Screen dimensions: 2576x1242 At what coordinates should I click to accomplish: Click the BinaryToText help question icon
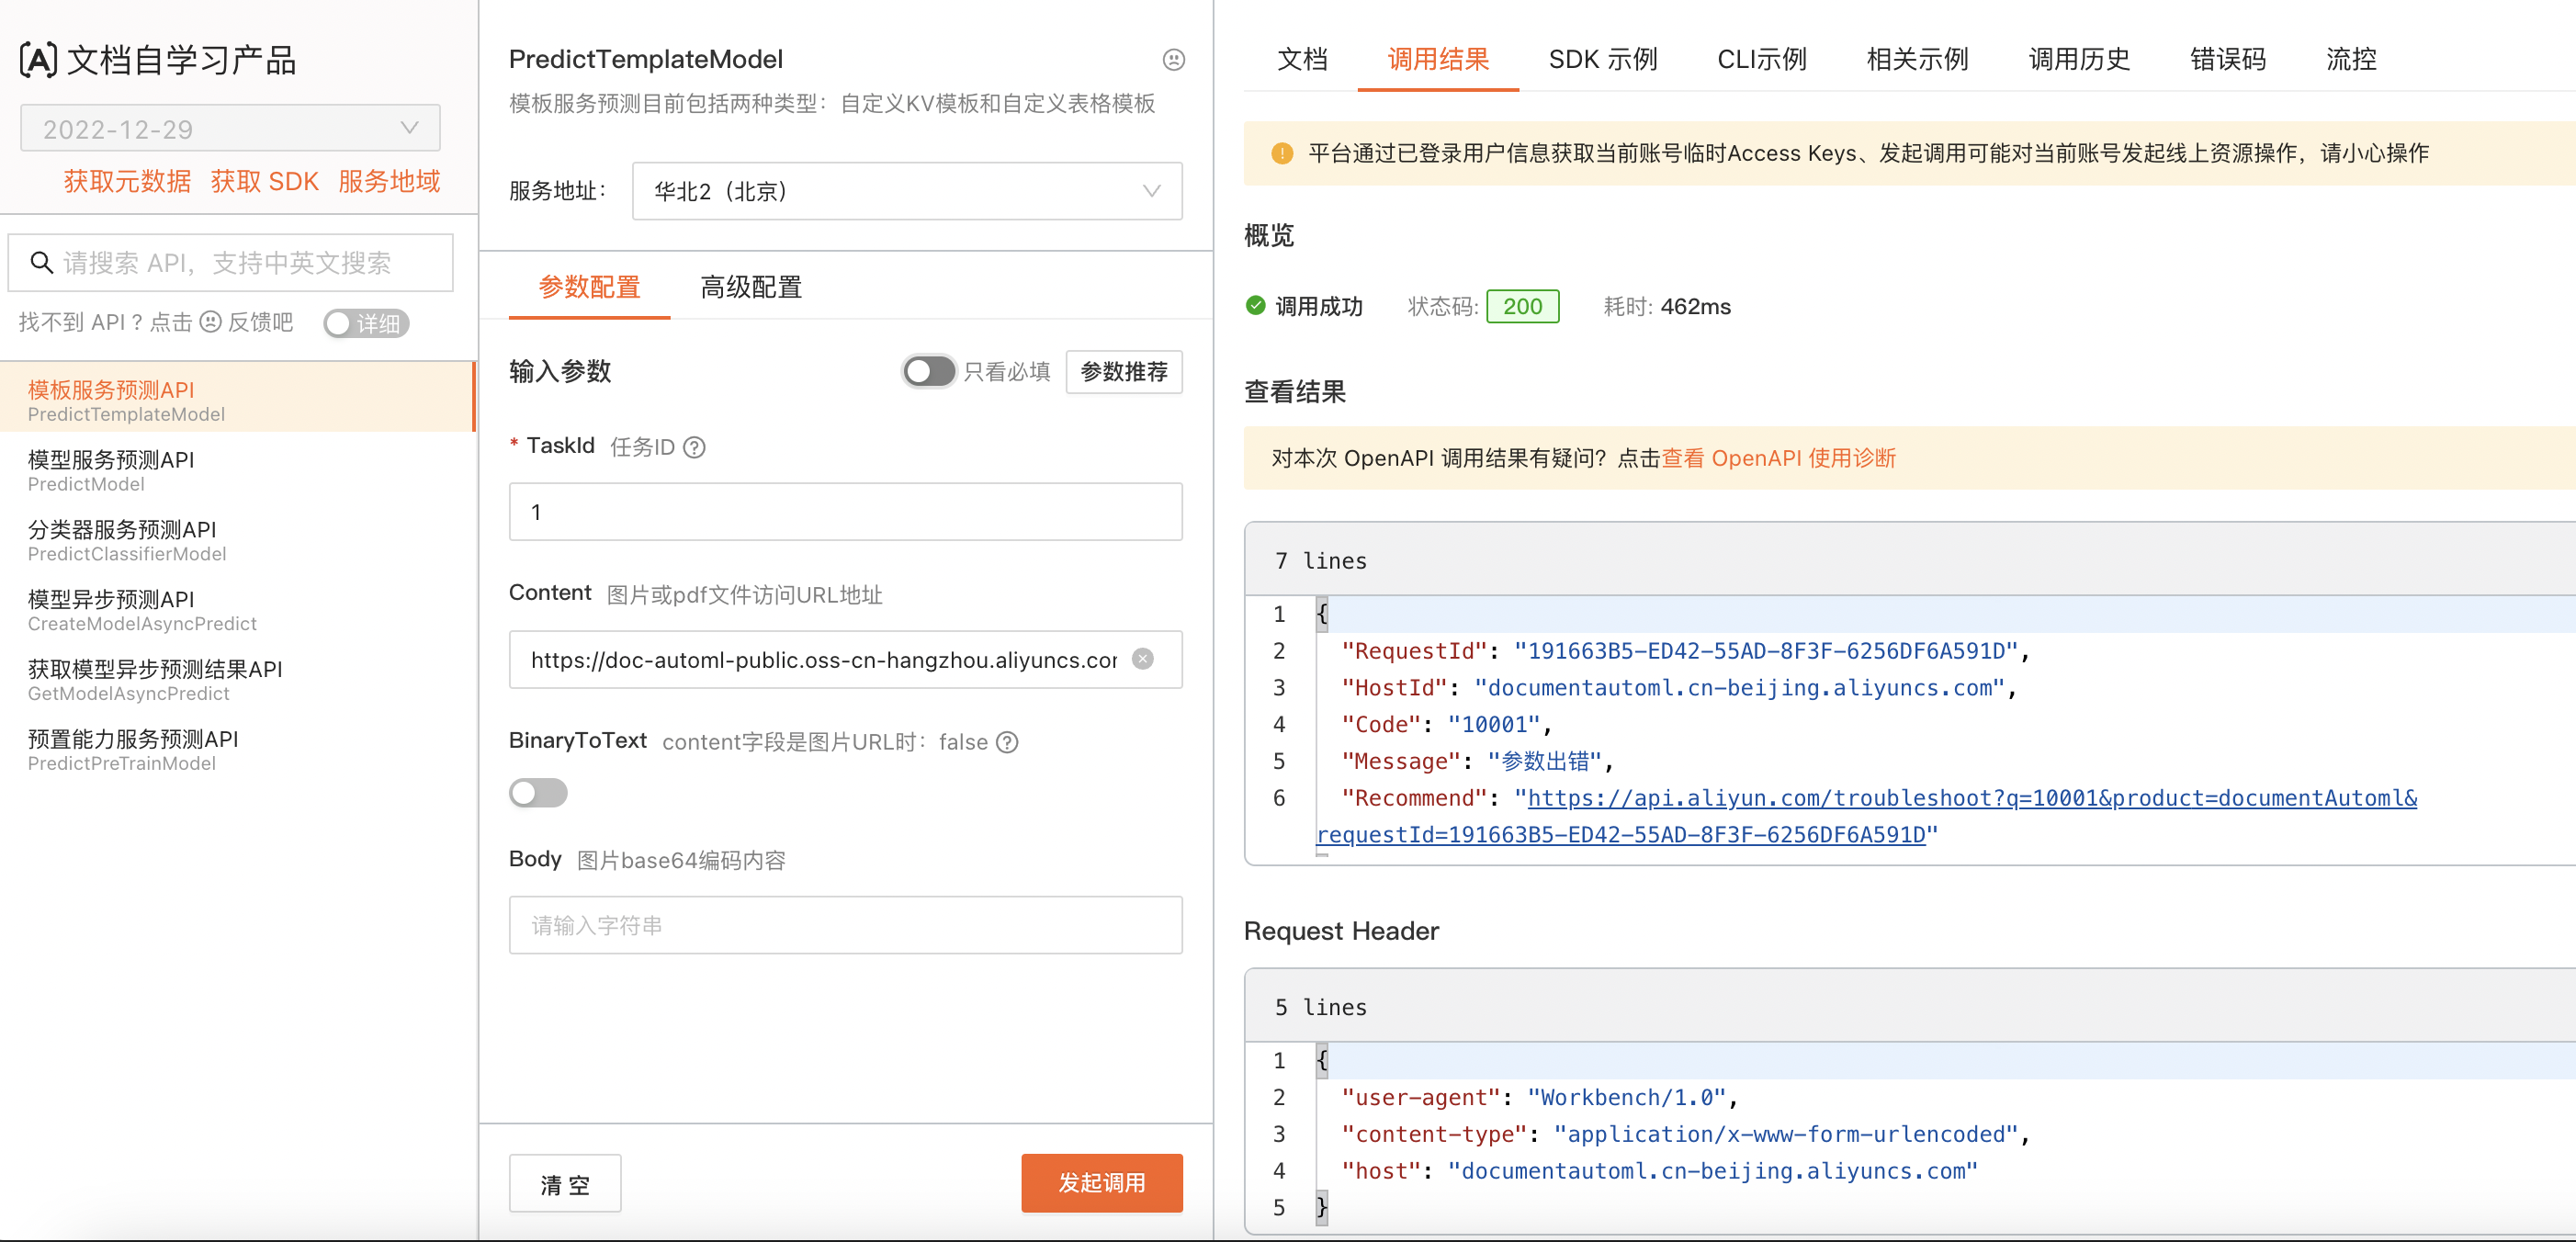point(1008,742)
